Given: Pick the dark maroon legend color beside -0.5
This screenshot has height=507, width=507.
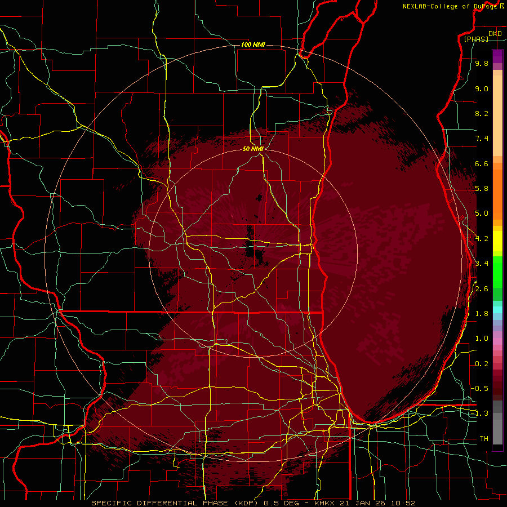Looking at the screenshot, I should coord(497,389).
